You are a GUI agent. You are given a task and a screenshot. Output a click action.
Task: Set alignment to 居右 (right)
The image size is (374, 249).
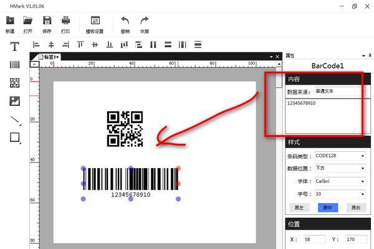click(356, 207)
